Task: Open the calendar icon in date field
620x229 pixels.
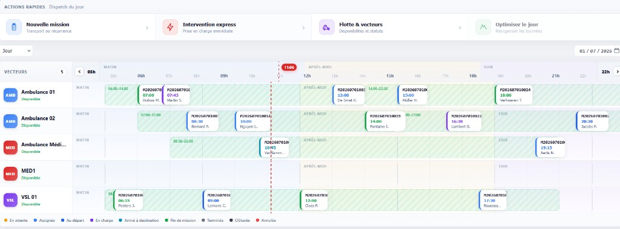Action: pyautogui.click(x=616, y=51)
